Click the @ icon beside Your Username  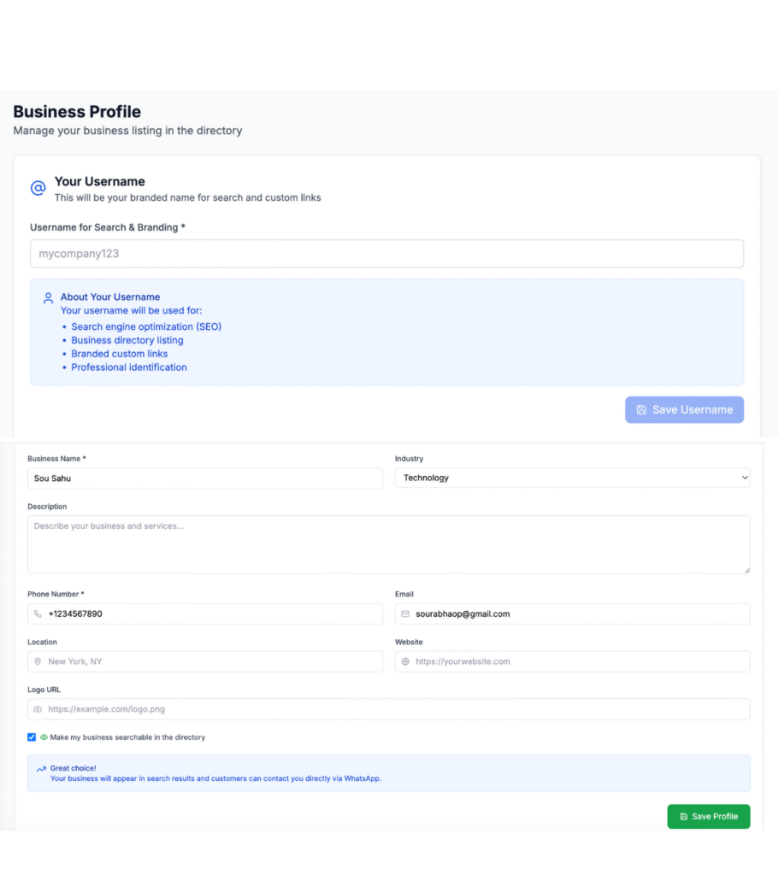pyautogui.click(x=38, y=188)
